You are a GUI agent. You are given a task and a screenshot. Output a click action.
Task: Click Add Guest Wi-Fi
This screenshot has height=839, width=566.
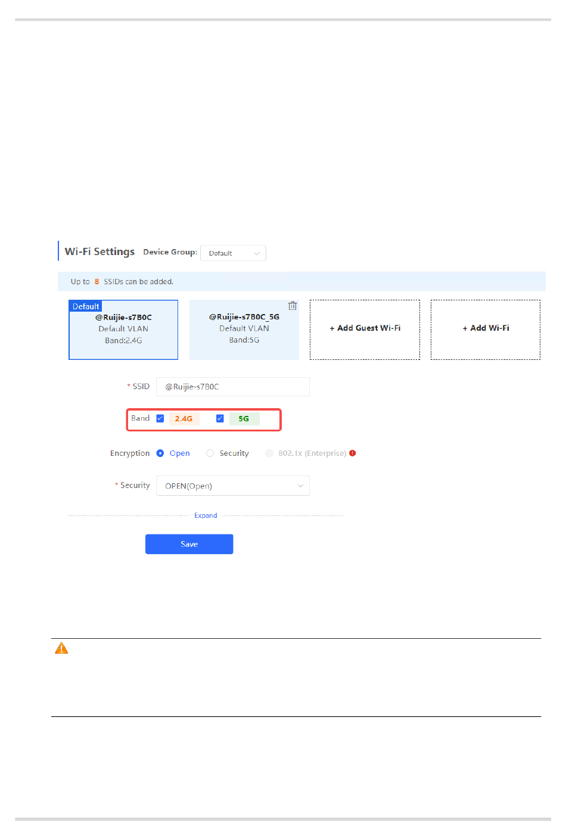pyautogui.click(x=365, y=330)
